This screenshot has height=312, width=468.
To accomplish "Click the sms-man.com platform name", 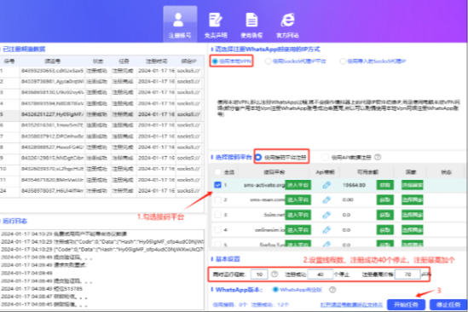I will click(x=268, y=199).
